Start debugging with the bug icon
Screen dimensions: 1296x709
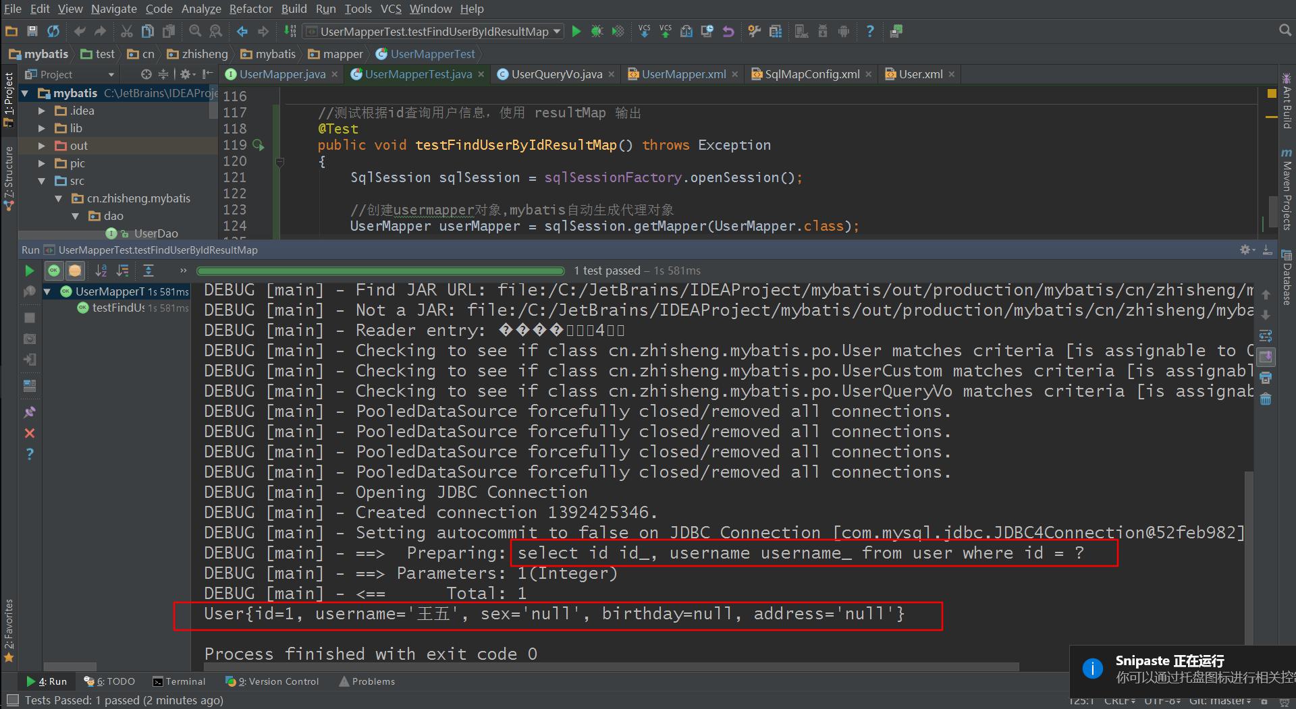(x=597, y=31)
